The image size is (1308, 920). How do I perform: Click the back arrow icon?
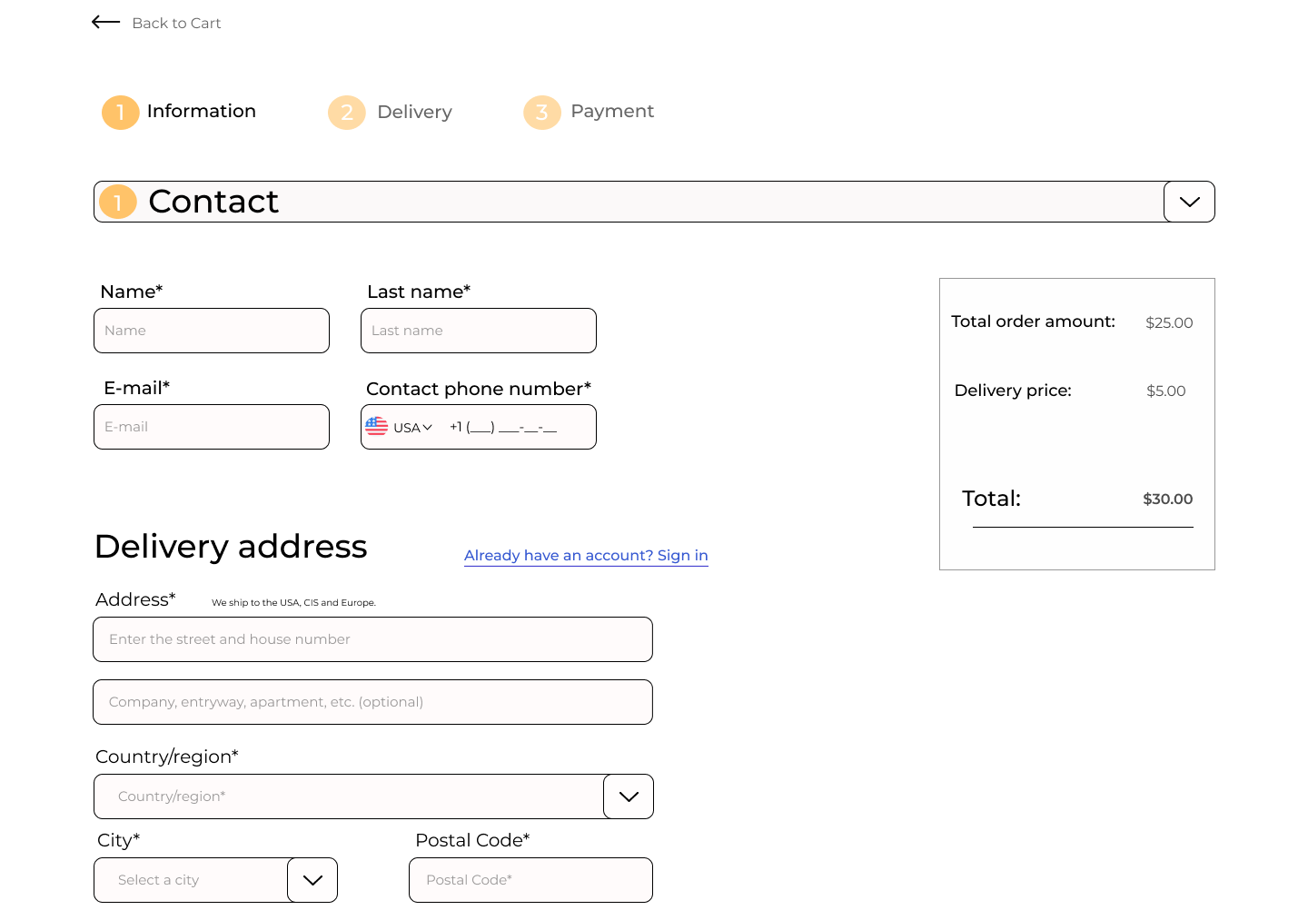coord(105,22)
